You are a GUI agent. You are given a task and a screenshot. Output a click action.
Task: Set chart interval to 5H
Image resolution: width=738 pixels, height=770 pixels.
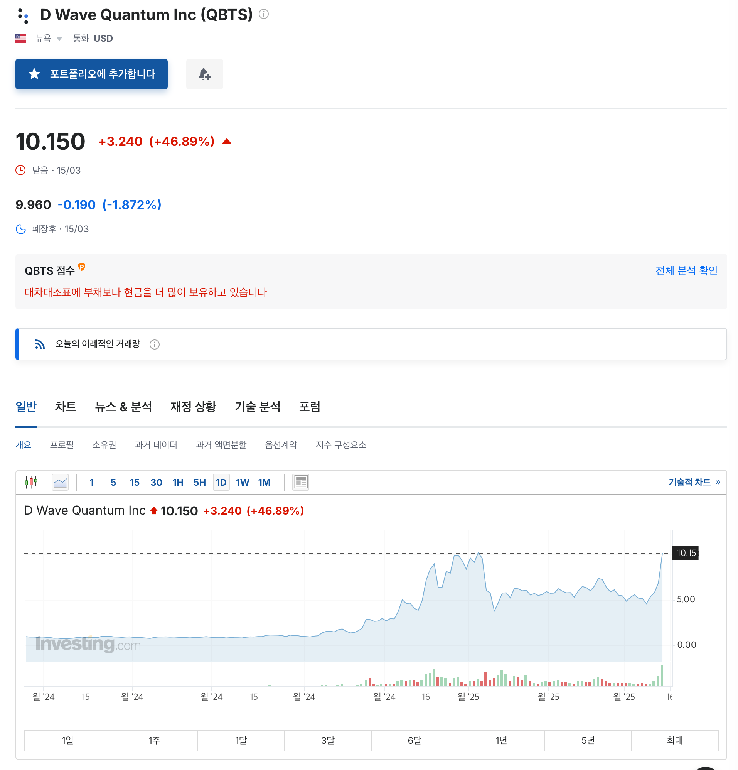pyautogui.click(x=199, y=483)
